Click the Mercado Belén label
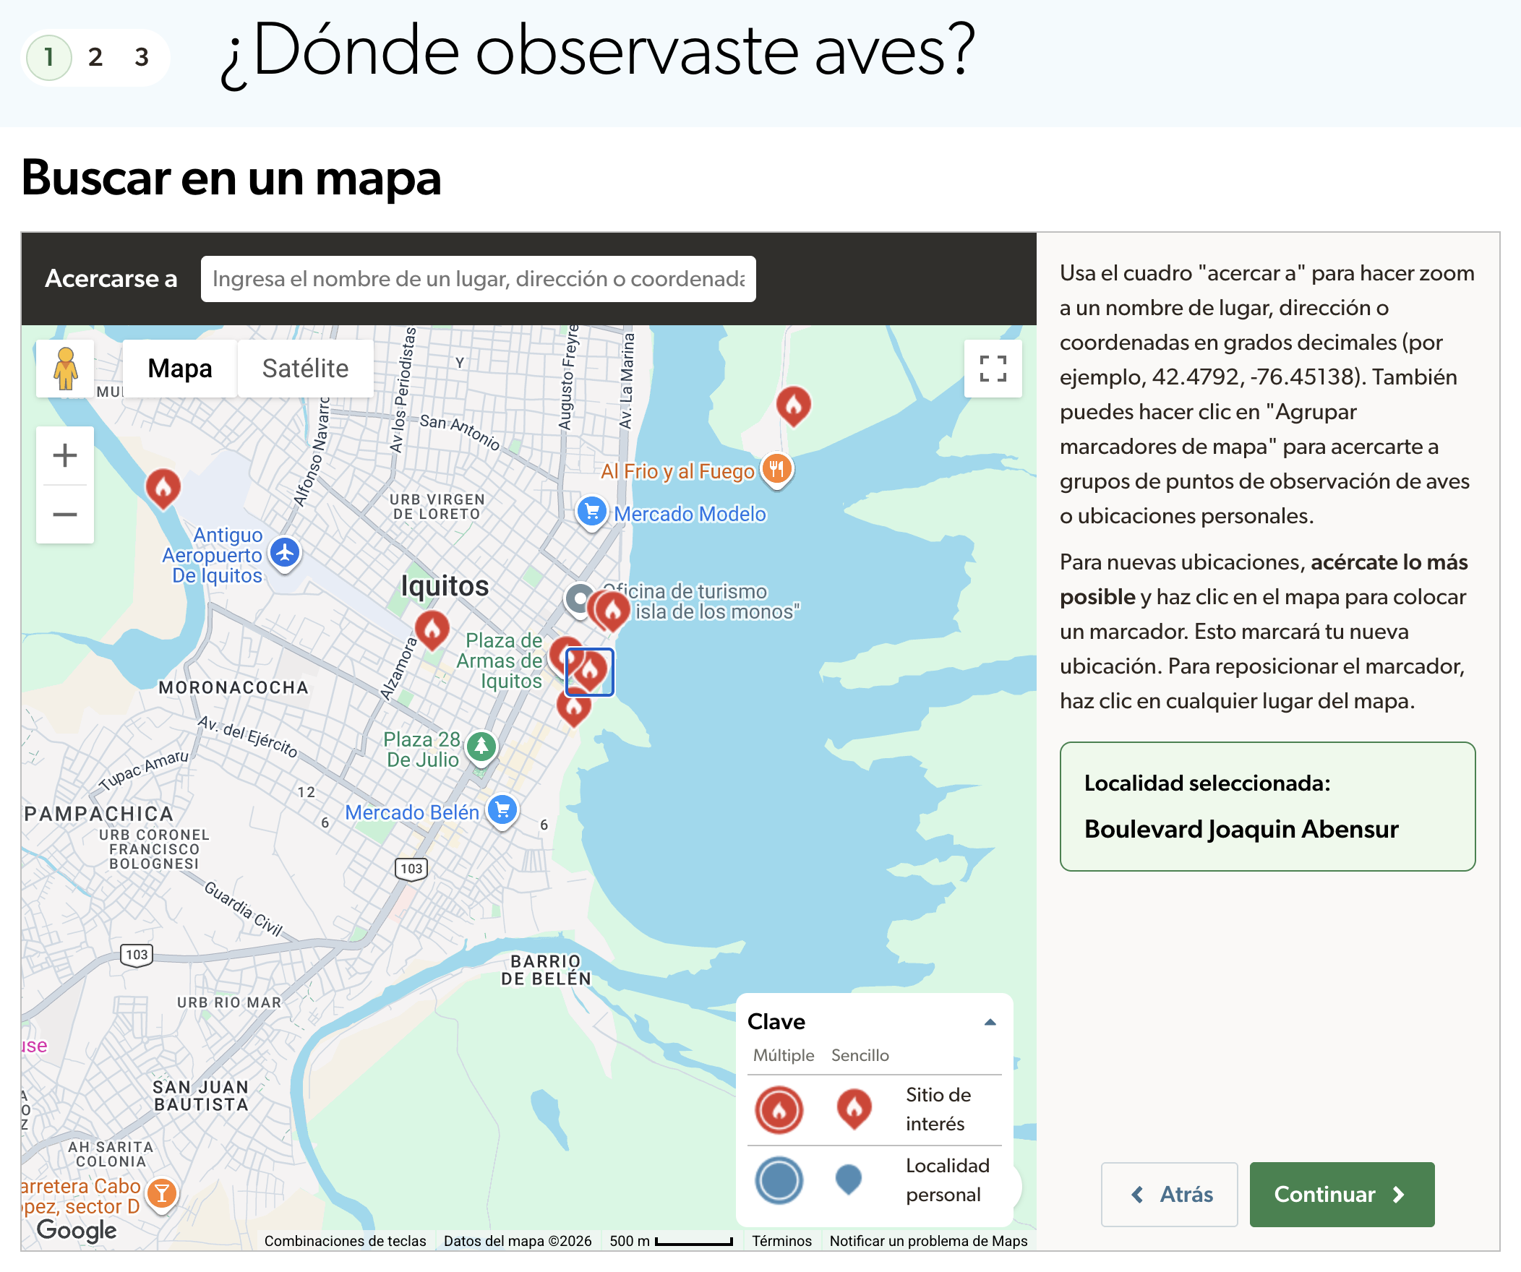1521x1272 pixels. 412,812
